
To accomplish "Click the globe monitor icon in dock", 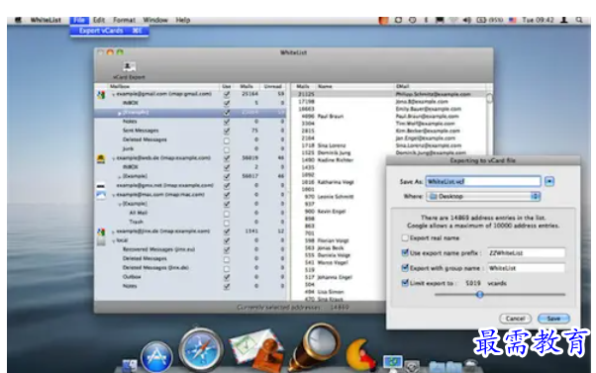I will (x=392, y=362).
